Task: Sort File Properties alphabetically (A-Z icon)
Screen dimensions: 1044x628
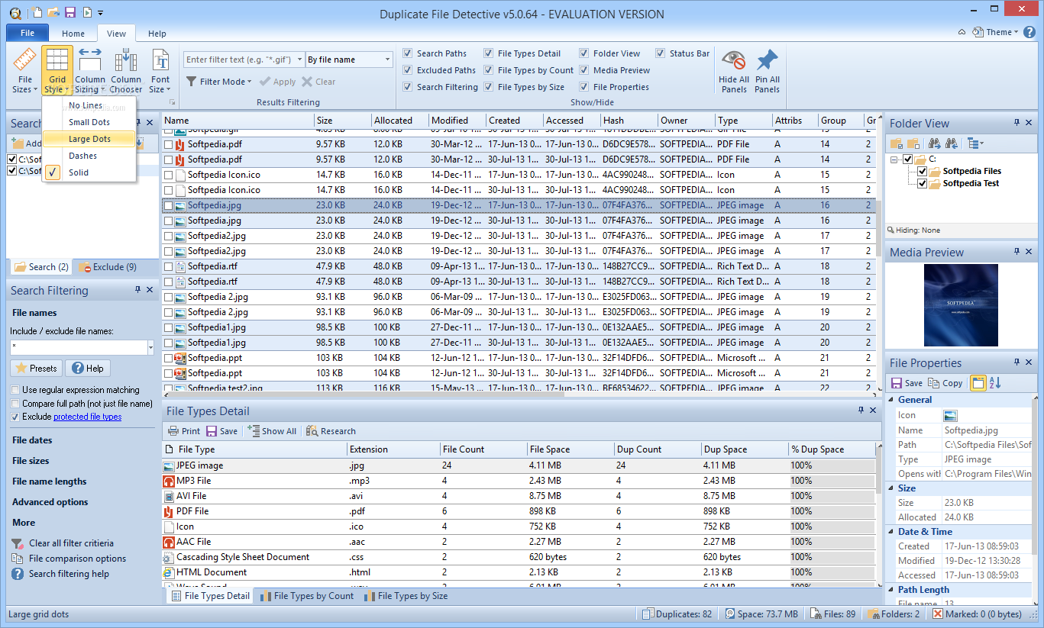Action: 995,383
